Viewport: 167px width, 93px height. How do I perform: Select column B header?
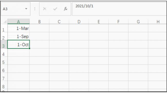point(39,21)
